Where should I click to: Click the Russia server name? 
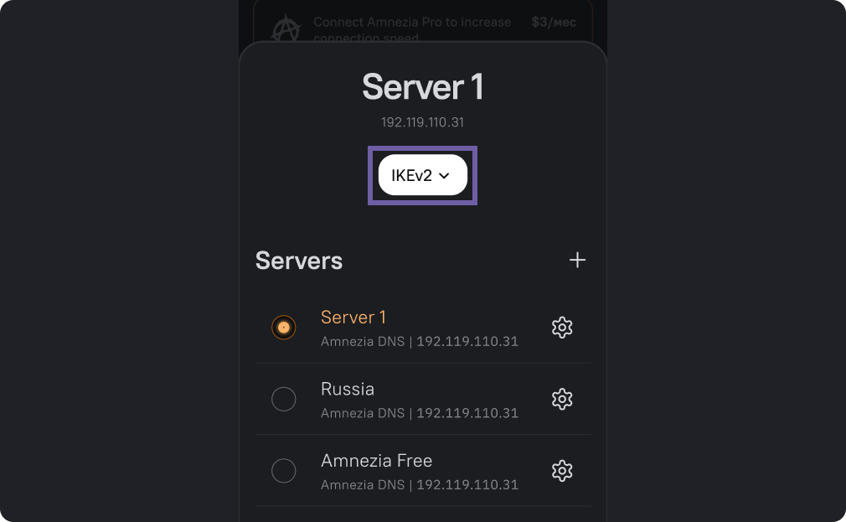tap(348, 389)
